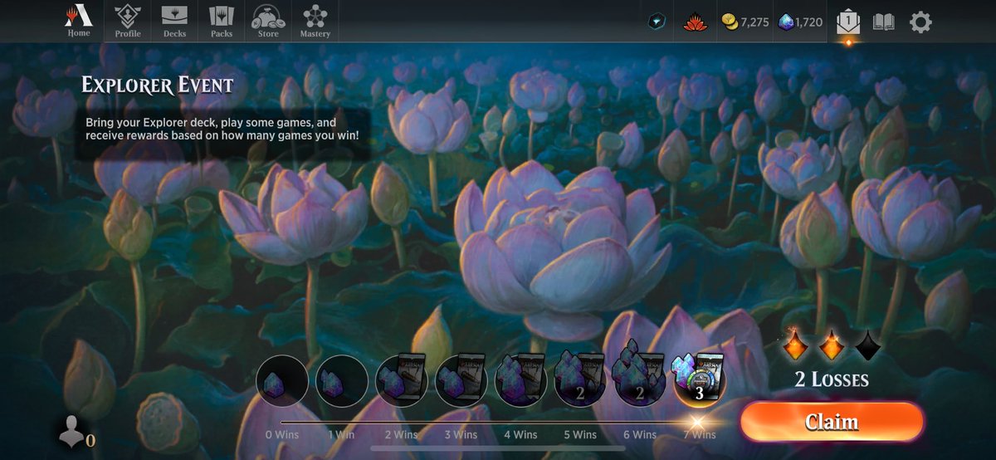Click the 6 Wins label
This screenshot has height=460, width=996.
click(640, 434)
